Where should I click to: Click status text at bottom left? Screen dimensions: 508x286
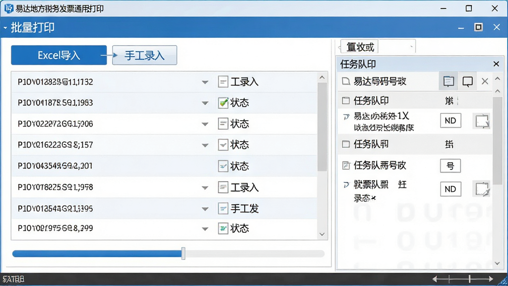point(13,279)
